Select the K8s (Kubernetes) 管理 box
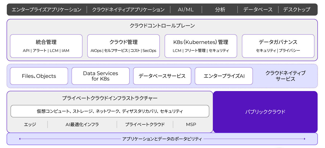 [x=201, y=46]
